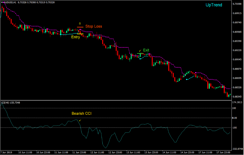Select the yellow Entry text label
This screenshot has width=244, height=155.
pyautogui.click(x=75, y=37)
